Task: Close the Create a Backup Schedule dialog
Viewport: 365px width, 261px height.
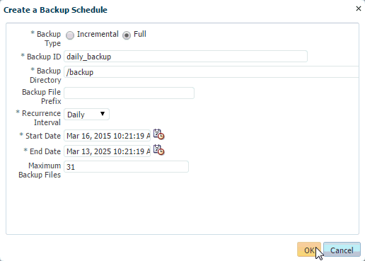Action: (359, 8)
